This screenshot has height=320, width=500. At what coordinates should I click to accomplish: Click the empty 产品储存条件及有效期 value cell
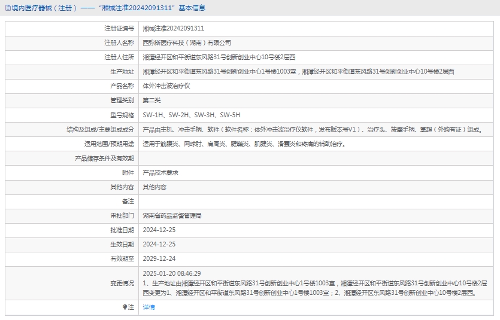(317, 158)
